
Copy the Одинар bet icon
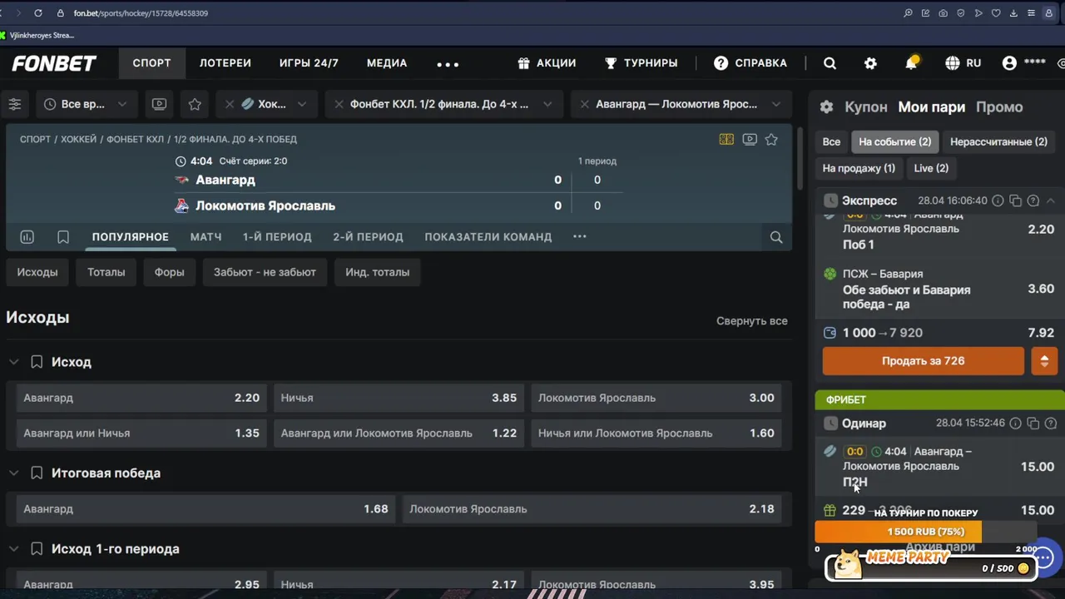point(1033,423)
